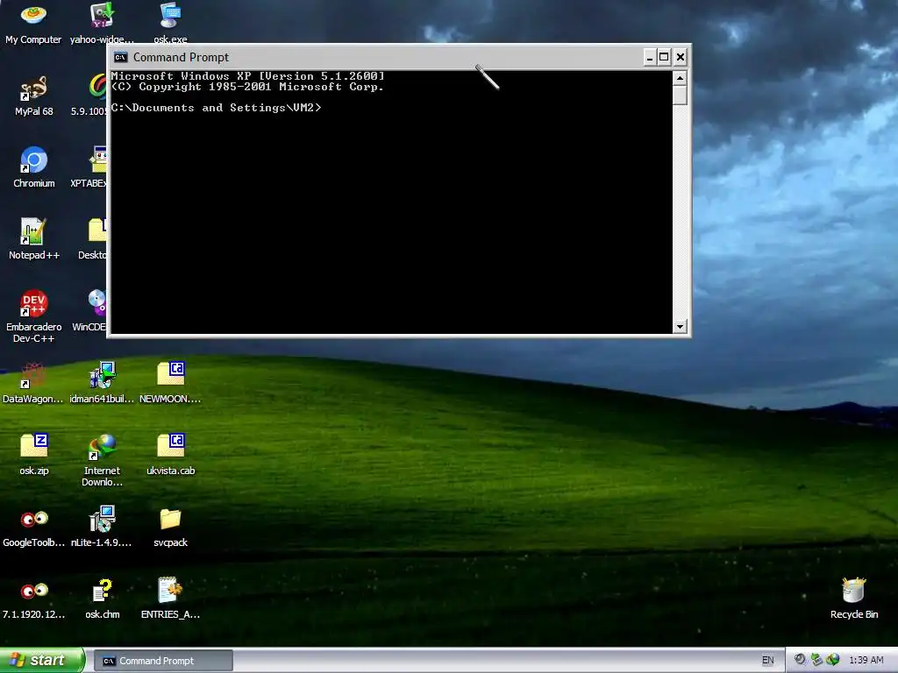Minimize the Command Prompt window

click(650, 57)
